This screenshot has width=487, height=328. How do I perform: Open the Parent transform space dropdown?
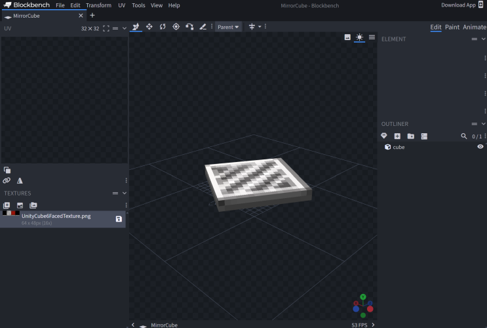228,27
